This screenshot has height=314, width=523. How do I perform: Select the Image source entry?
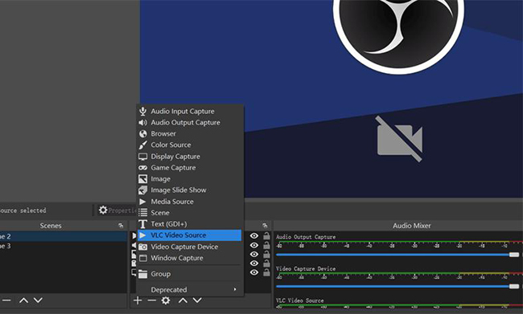[189, 179]
